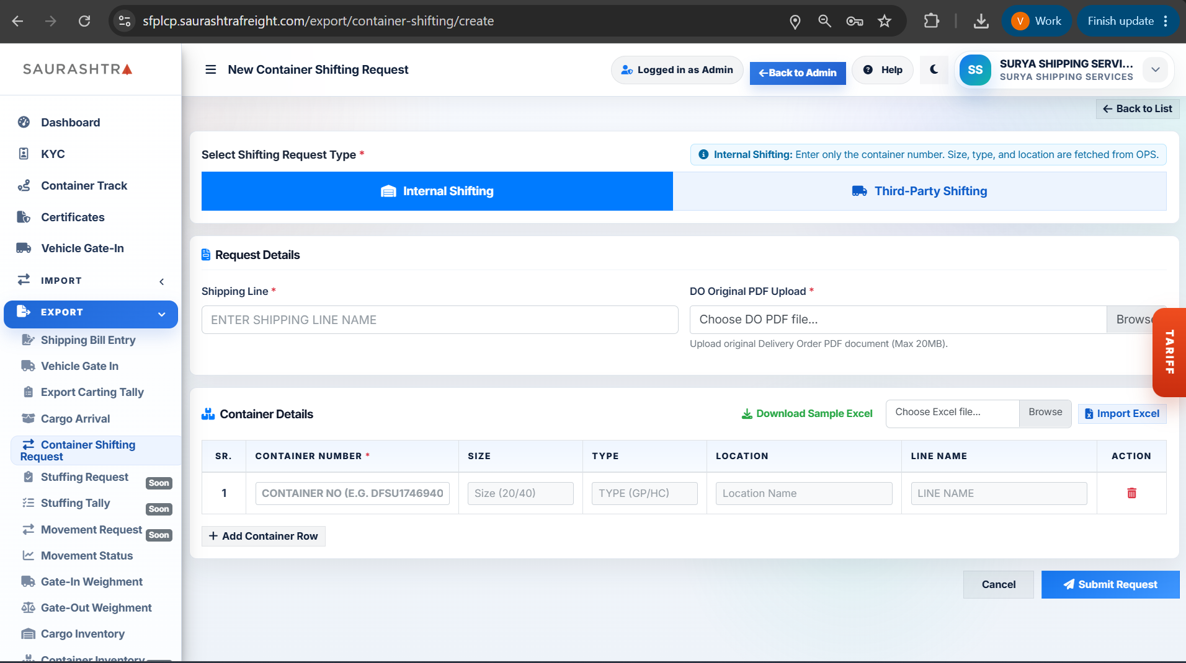The width and height of the screenshot is (1186, 663).
Task: Click Back to Admin button
Action: pyautogui.click(x=798, y=72)
